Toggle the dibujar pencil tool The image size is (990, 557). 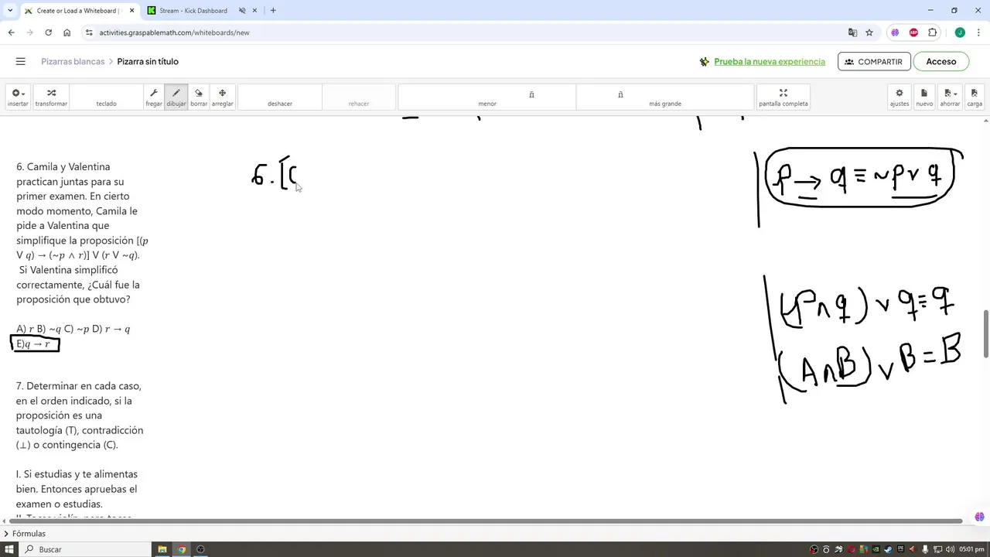tap(176, 97)
